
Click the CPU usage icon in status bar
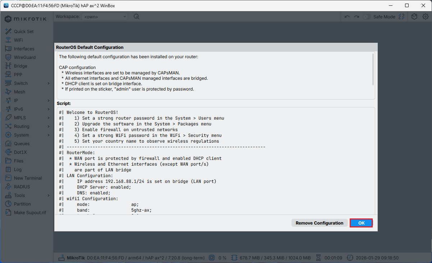[x=212, y=258]
